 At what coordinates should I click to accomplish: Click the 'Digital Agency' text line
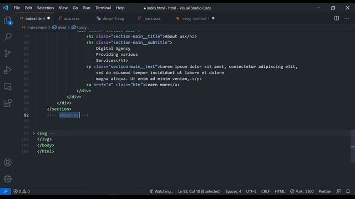pyautogui.click(x=113, y=49)
